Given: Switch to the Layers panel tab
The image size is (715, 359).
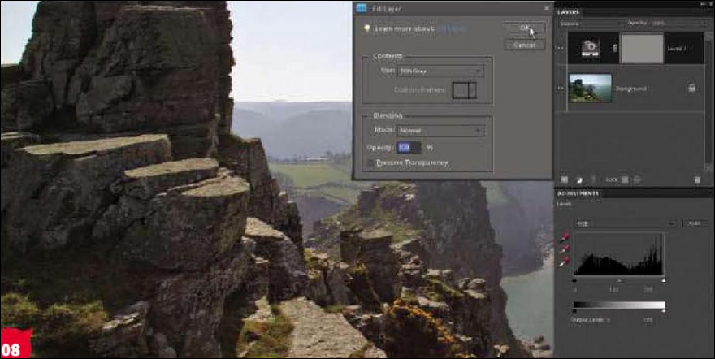Looking at the screenshot, I should [569, 12].
